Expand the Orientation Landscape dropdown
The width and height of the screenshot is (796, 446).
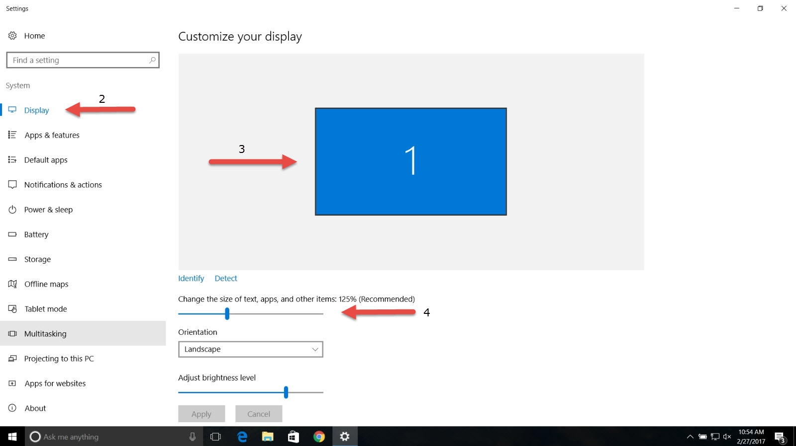(251, 349)
